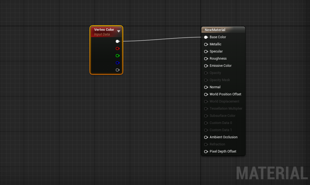Click the Normal input pin
The height and width of the screenshot is (185, 310).
(x=206, y=87)
